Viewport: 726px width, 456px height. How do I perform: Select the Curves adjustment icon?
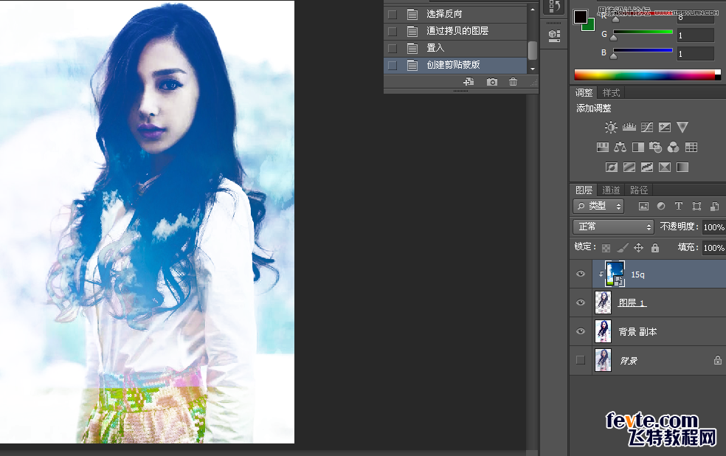[x=646, y=127]
